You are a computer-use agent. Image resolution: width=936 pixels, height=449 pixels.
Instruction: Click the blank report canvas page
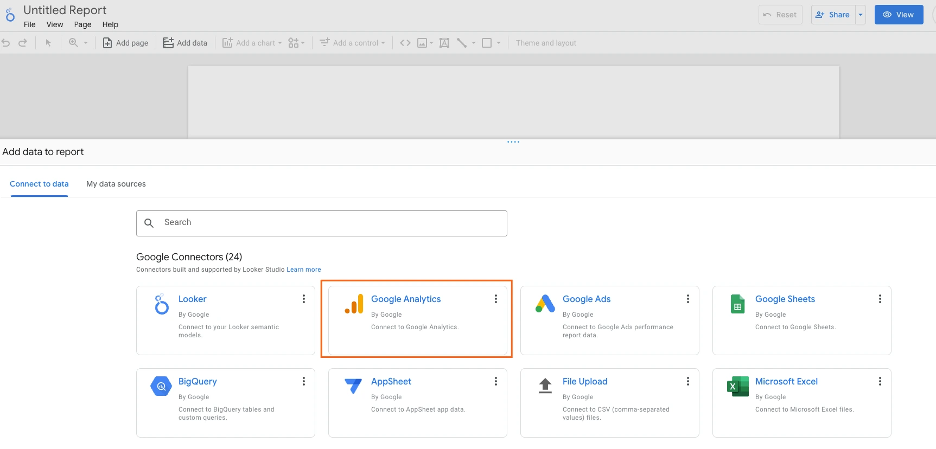(x=513, y=102)
